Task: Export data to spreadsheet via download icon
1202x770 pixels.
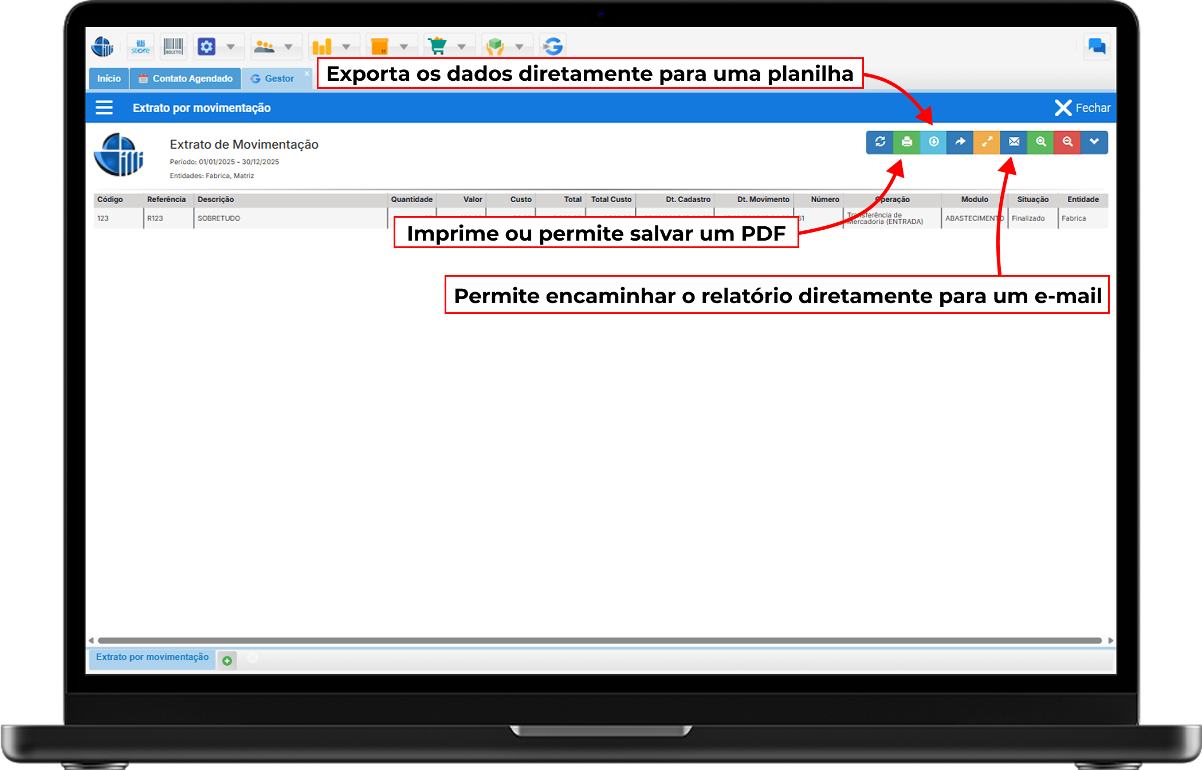Action: 933,142
